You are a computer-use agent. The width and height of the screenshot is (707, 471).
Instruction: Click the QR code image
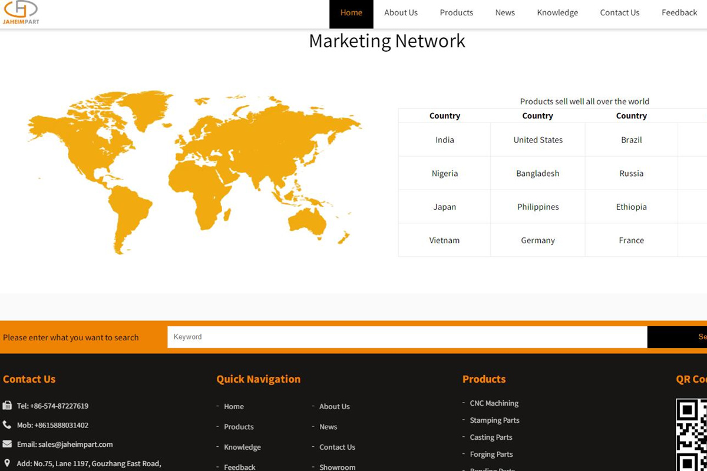pos(692,434)
